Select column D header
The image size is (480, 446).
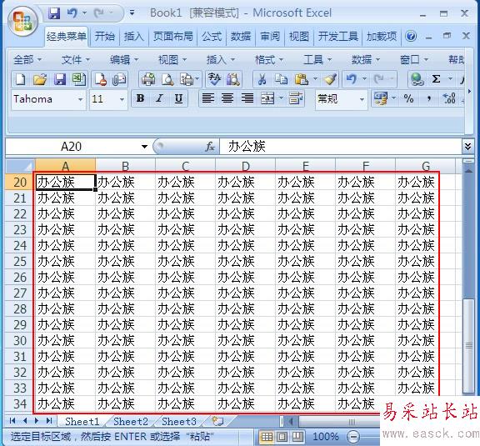245,166
